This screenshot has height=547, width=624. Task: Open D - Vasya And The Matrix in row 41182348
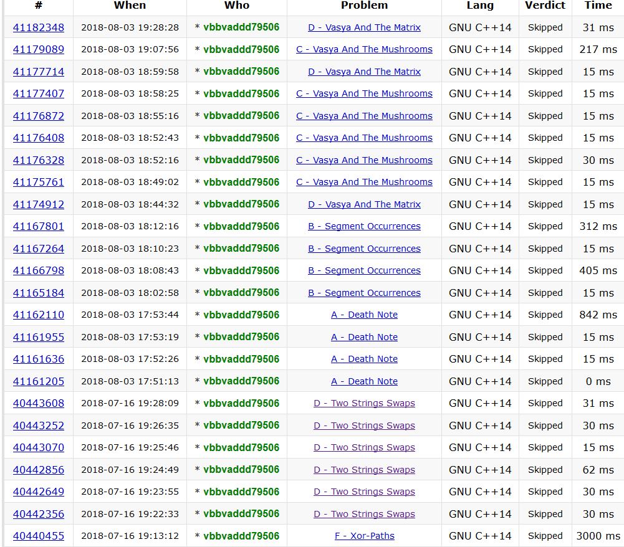(364, 27)
